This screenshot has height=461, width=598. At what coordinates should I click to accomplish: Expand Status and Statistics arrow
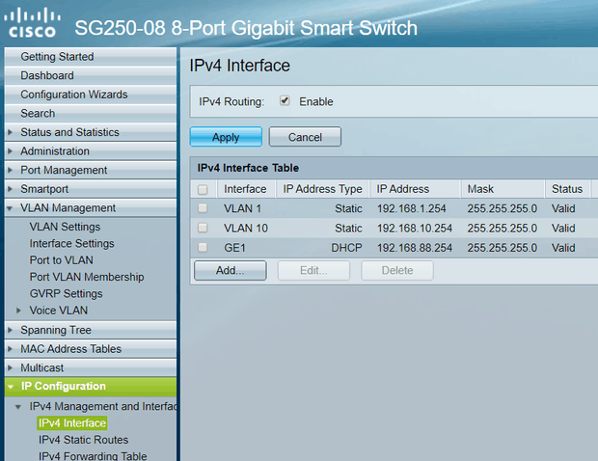coord(11,132)
